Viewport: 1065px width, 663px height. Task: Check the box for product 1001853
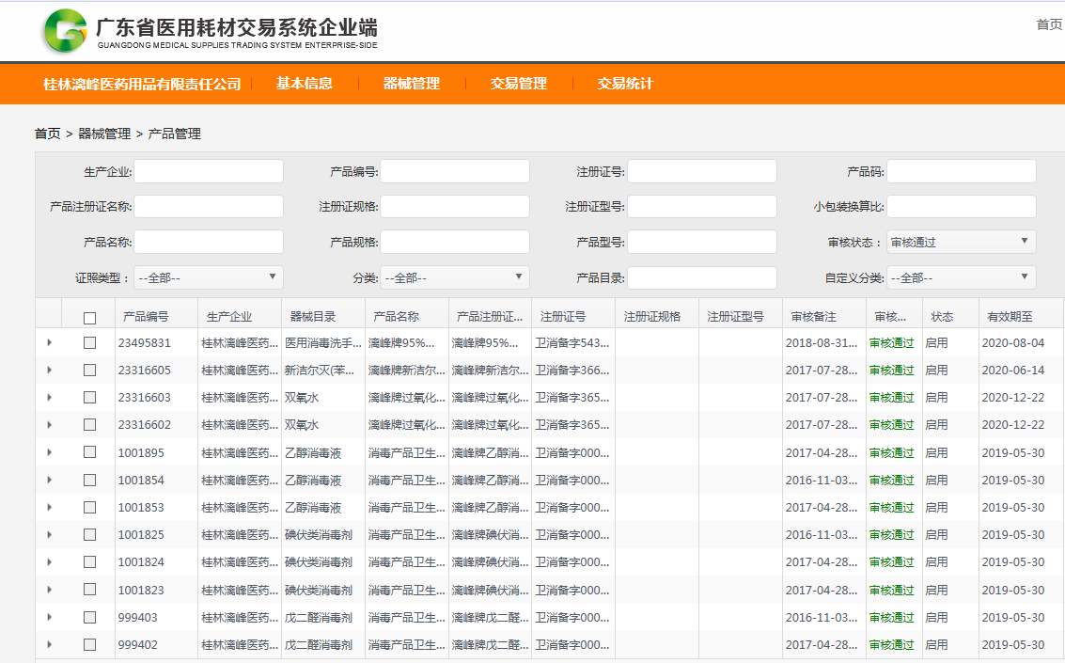(89, 508)
